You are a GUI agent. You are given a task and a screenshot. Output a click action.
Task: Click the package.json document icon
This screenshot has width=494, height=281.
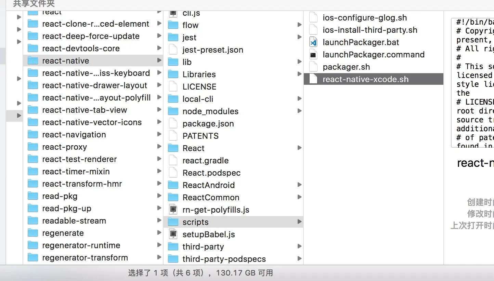click(x=173, y=124)
